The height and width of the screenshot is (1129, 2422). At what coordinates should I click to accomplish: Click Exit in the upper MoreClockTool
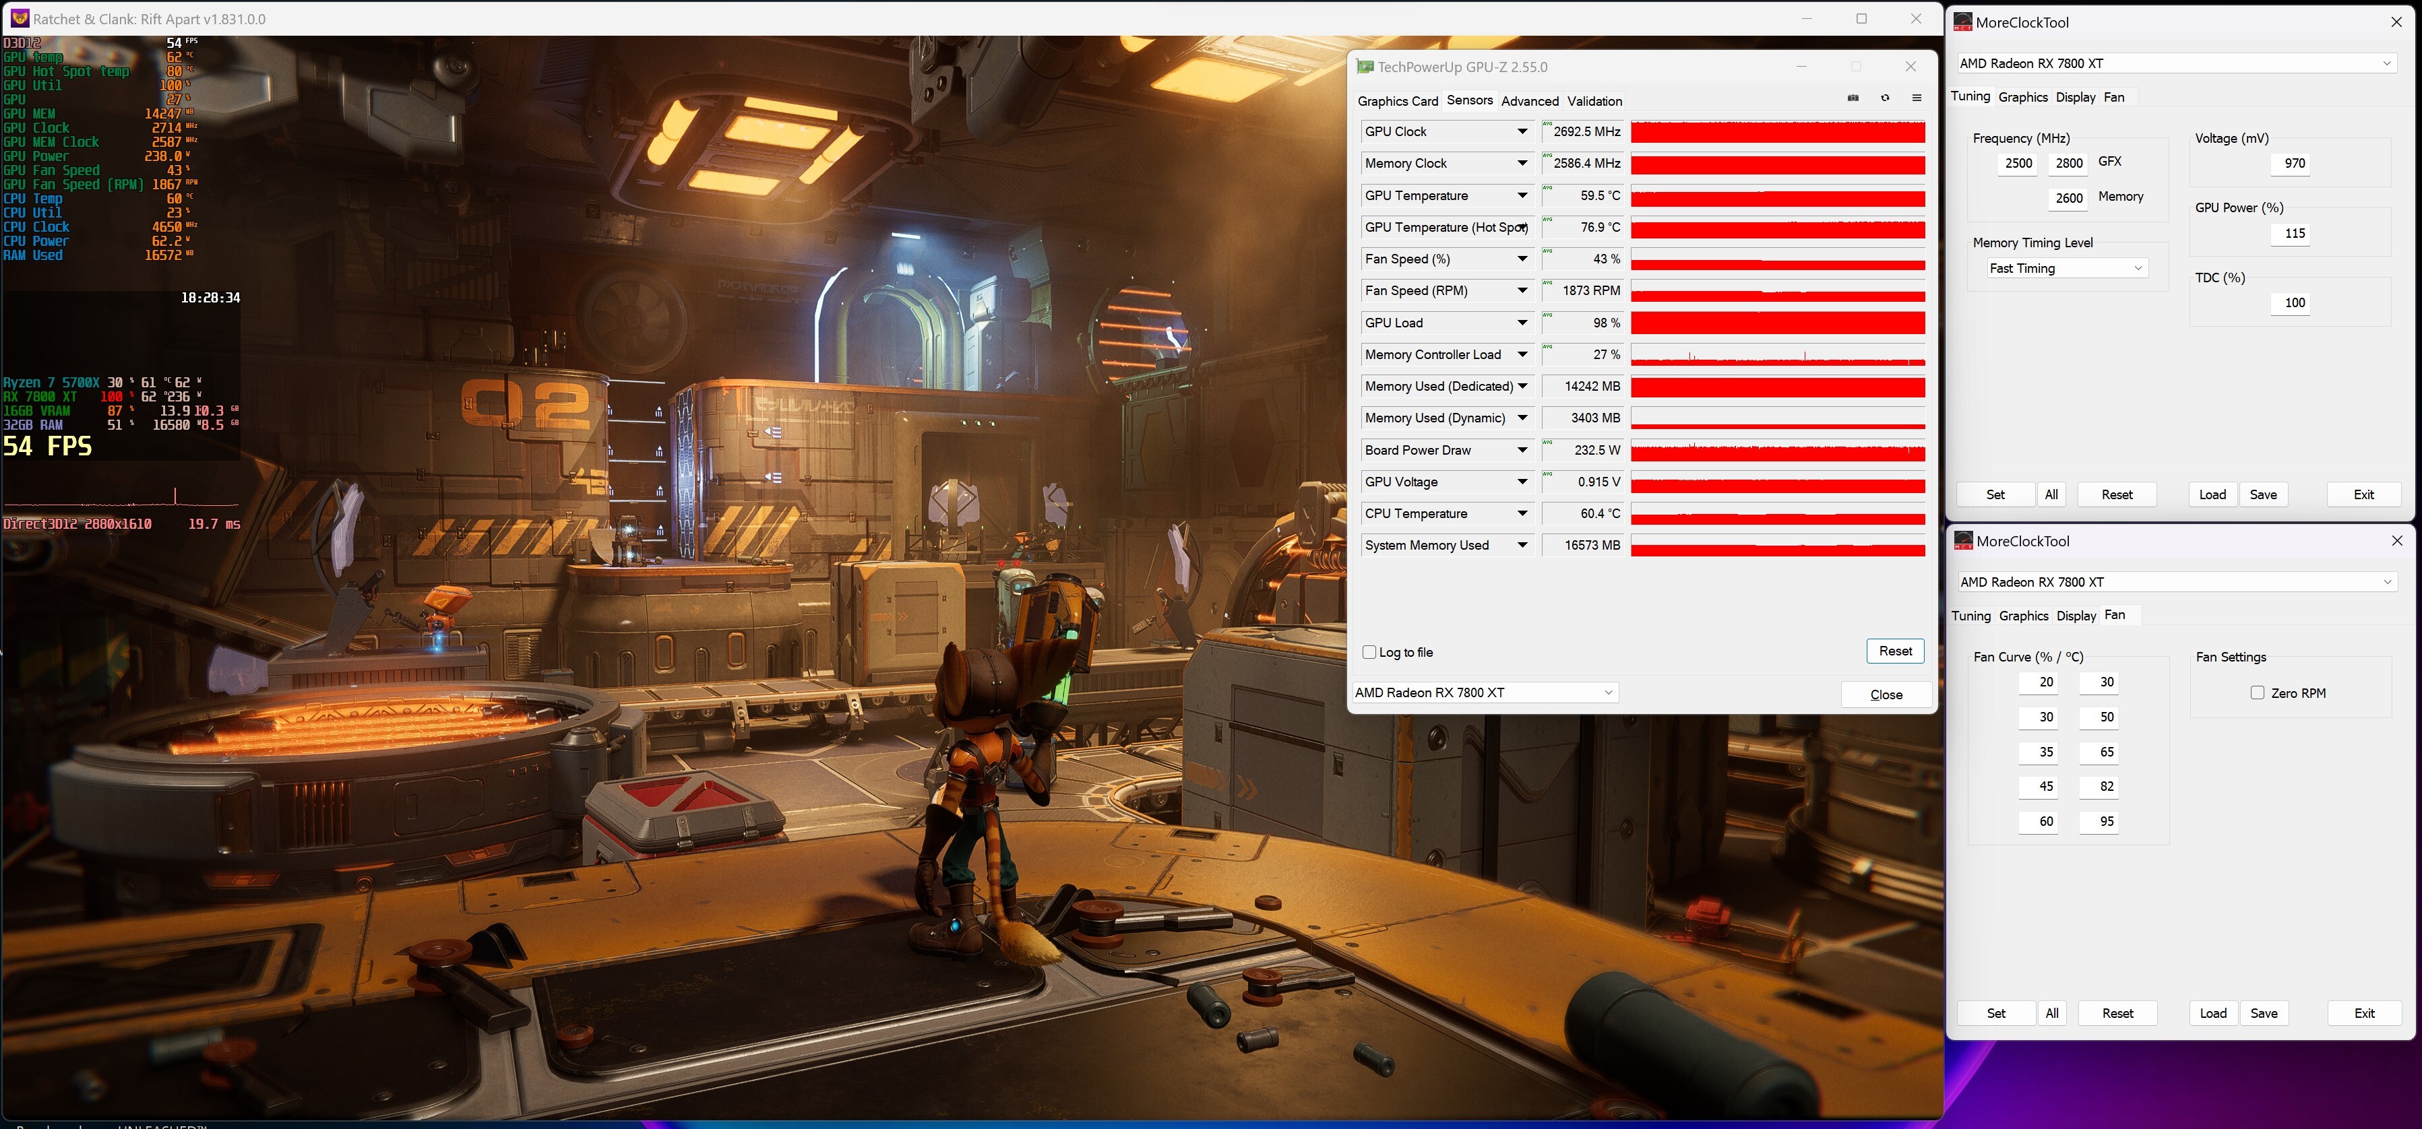click(2363, 494)
